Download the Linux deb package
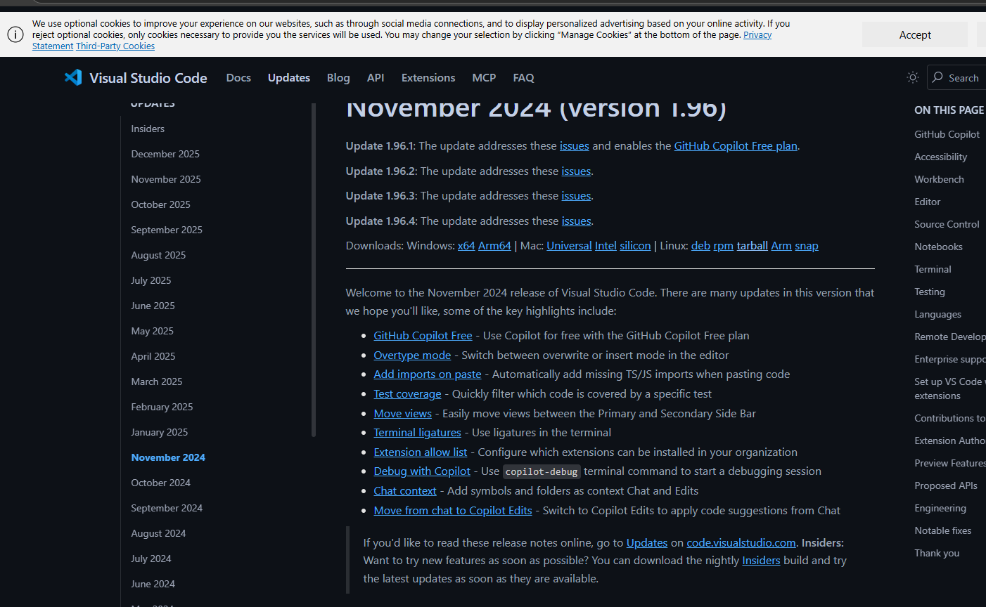 700,246
